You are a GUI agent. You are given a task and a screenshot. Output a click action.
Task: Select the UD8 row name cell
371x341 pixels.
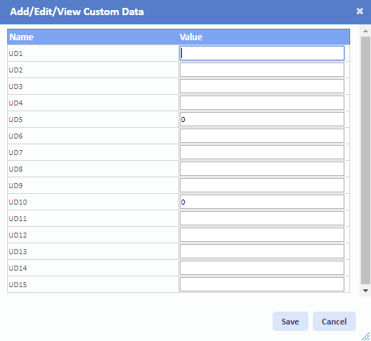(x=93, y=169)
